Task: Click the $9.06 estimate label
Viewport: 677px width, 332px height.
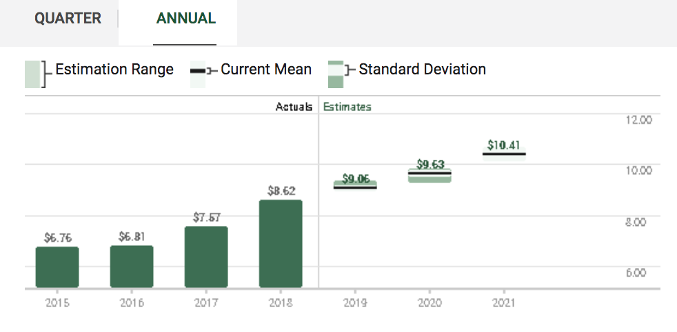Action: click(356, 178)
